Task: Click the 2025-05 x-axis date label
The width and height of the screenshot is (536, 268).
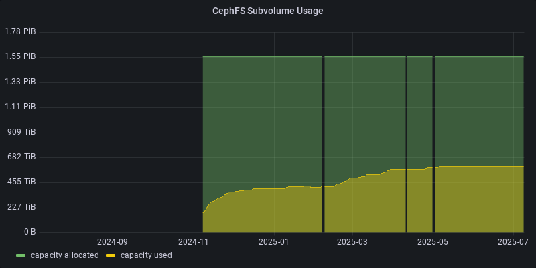Action: click(433, 242)
